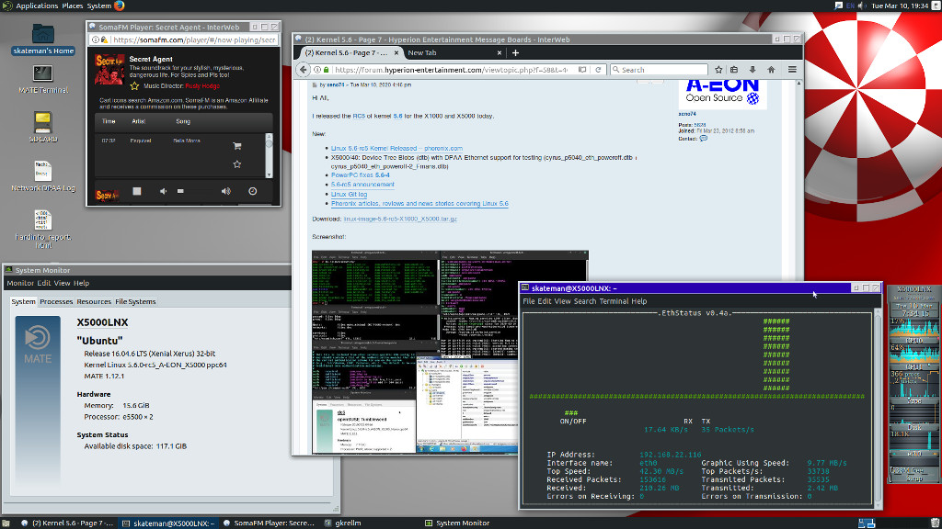Show bookmarks list in browser toolbar
The height and width of the screenshot is (529, 942).
tap(734, 70)
